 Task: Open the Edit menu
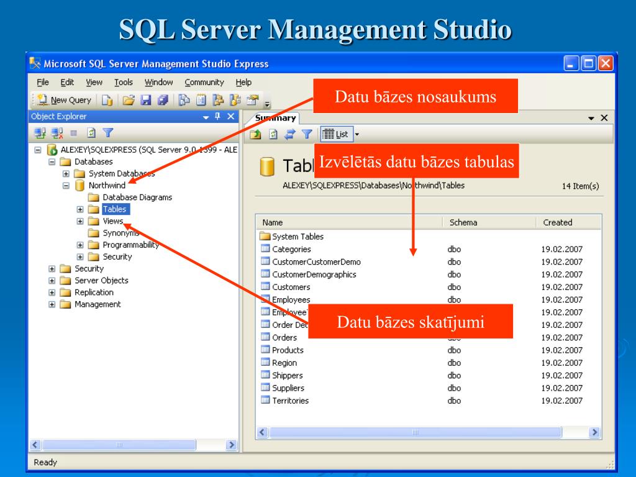(67, 83)
